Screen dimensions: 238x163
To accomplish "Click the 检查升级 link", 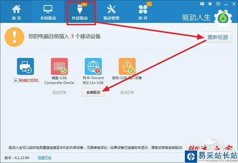I will (x=44, y=158).
